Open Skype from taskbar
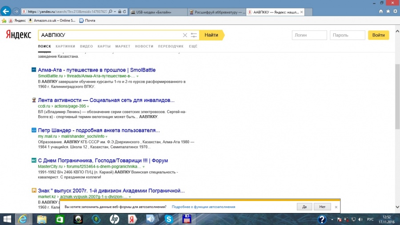Viewport: 400px width, 225px height. tap(168, 219)
